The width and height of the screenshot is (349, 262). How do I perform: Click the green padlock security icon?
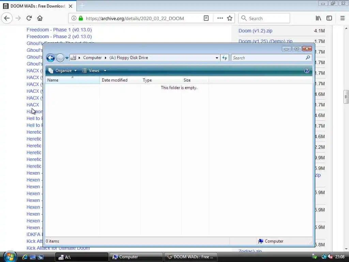tap(81, 18)
